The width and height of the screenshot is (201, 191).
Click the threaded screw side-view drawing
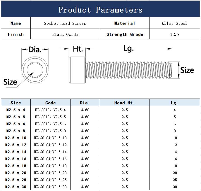123,70
